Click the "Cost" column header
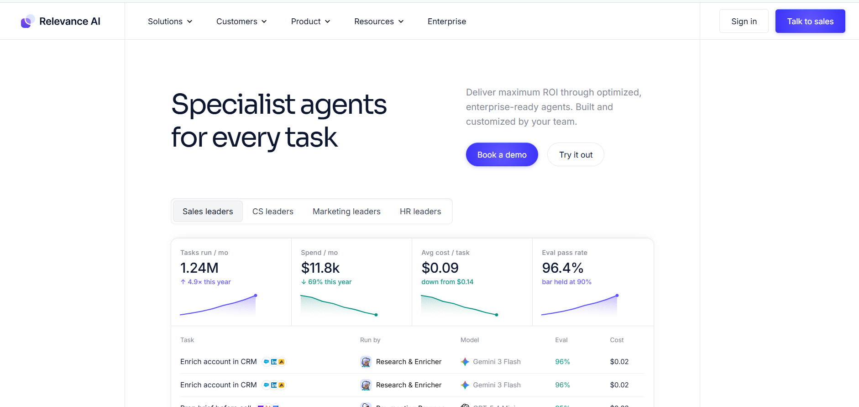859x407 pixels. coord(617,340)
